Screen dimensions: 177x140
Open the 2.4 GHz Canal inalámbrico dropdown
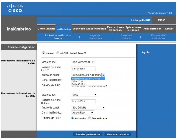pos(83,112)
